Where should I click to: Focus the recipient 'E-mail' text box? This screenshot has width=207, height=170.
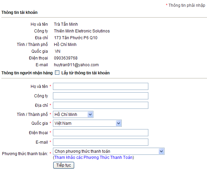(x=100, y=142)
